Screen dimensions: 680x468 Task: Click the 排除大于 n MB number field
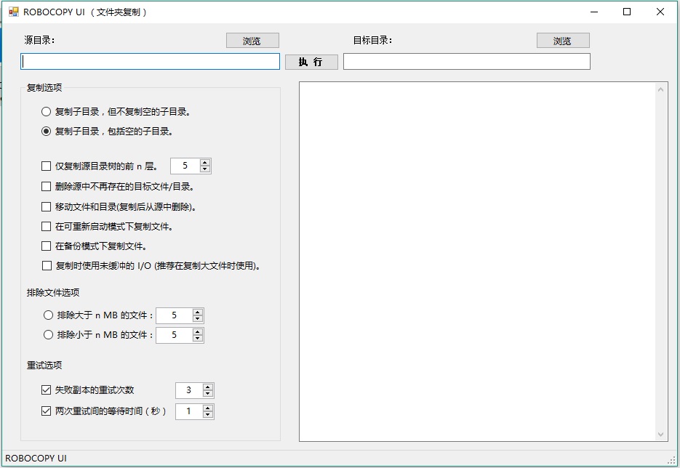tap(175, 315)
